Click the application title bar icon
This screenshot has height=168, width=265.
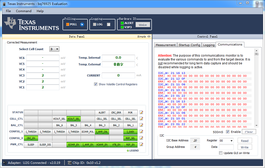4,4
